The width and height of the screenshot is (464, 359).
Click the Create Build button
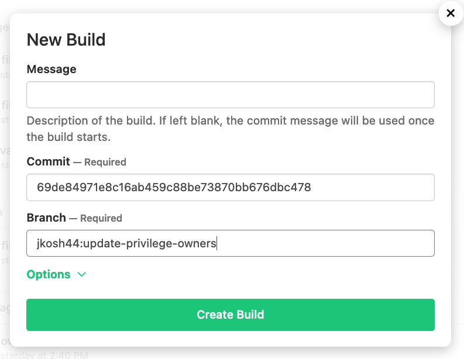pos(230,315)
